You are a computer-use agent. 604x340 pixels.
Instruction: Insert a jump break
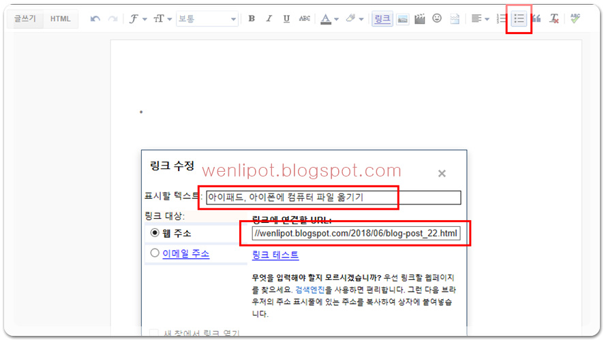(x=455, y=18)
